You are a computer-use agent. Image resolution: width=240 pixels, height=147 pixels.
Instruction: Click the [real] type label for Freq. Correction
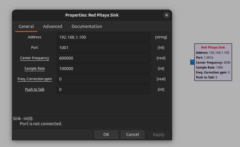pos(161,79)
